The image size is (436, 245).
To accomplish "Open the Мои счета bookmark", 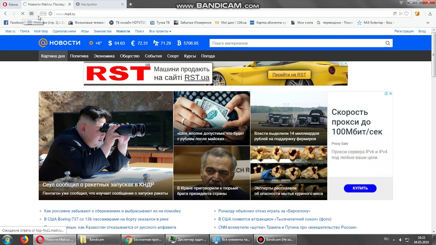I will (x=302, y=23).
